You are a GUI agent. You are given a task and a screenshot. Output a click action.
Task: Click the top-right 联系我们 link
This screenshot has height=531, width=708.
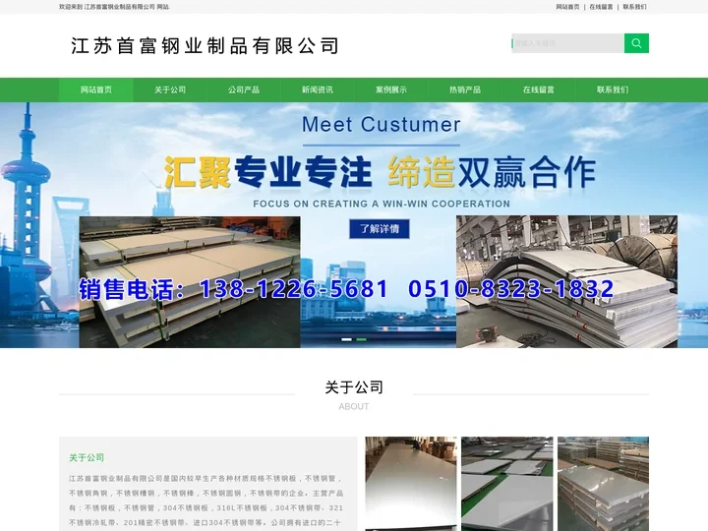(634, 7)
